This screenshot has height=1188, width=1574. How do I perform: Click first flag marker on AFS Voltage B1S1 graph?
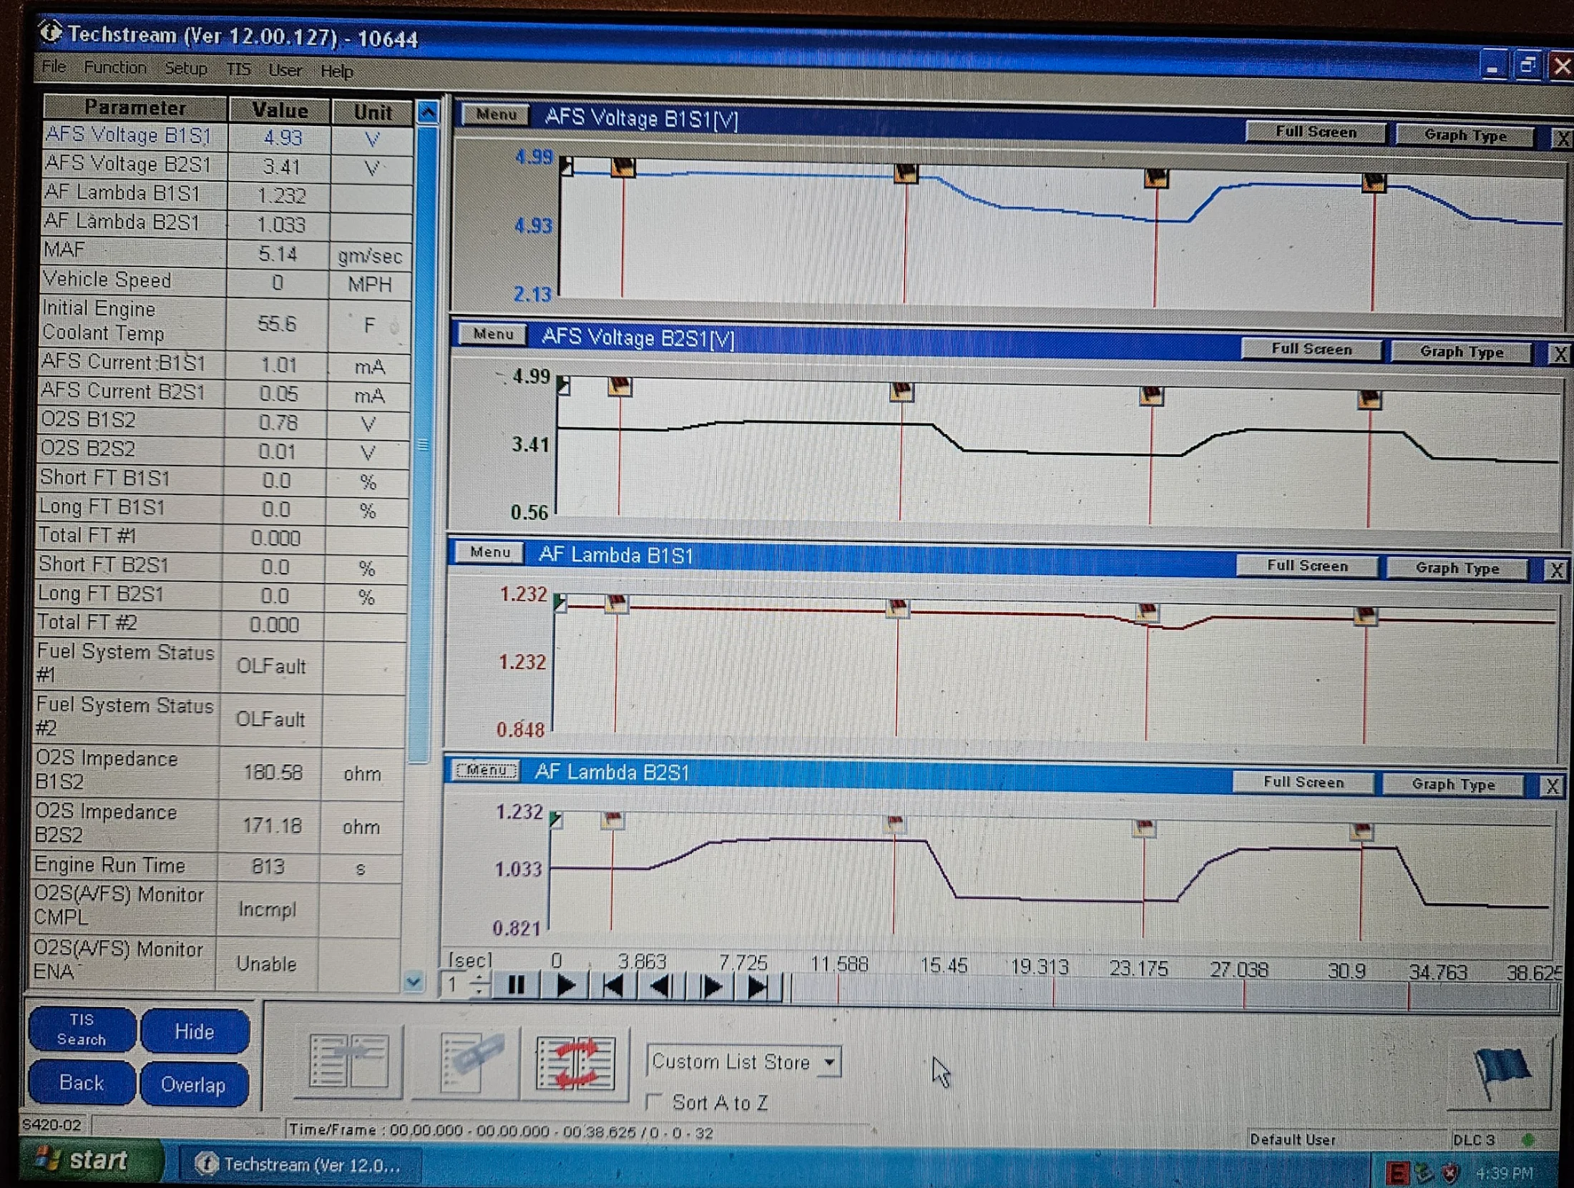622,167
